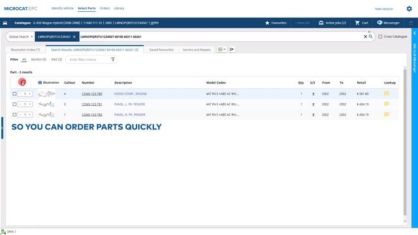Open lookup note icon for PANEL, R. FR. FENDER

click(x=387, y=114)
